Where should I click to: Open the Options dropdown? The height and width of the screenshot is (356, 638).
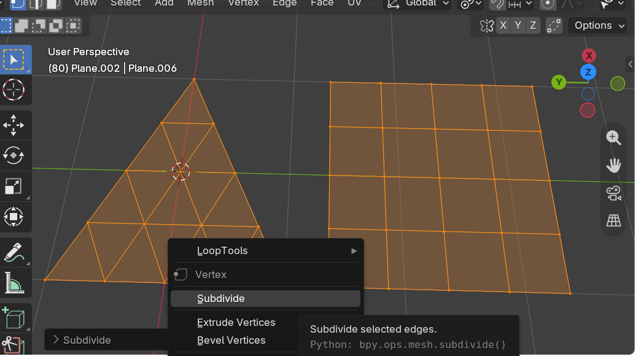pos(597,26)
